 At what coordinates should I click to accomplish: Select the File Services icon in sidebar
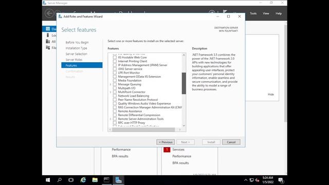pyautogui.click(x=48, y=48)
